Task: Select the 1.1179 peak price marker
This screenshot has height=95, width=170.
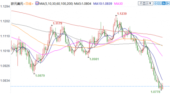Action: pyautogui.click(x=57, y=23)
